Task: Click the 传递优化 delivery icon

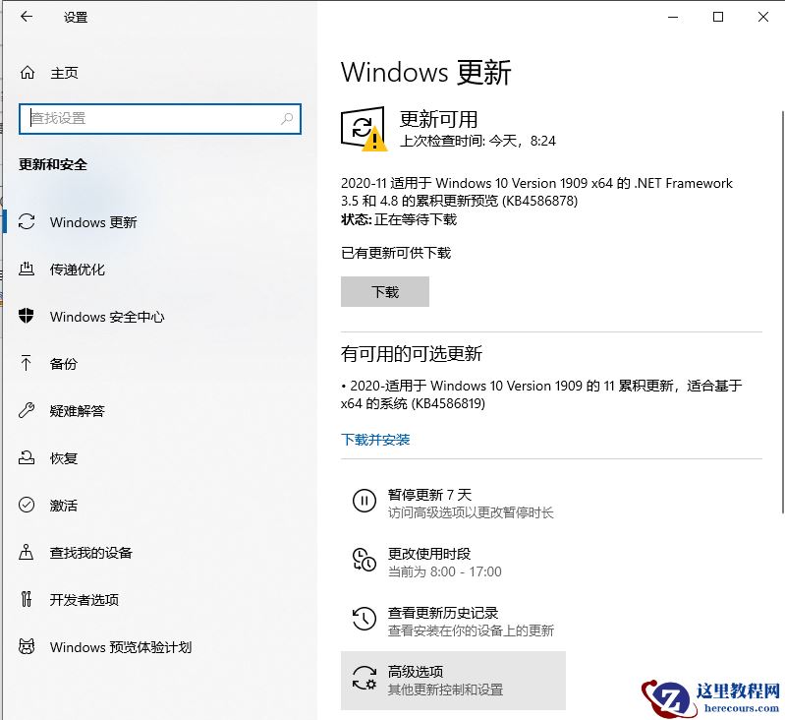Action: click(27, 270)
